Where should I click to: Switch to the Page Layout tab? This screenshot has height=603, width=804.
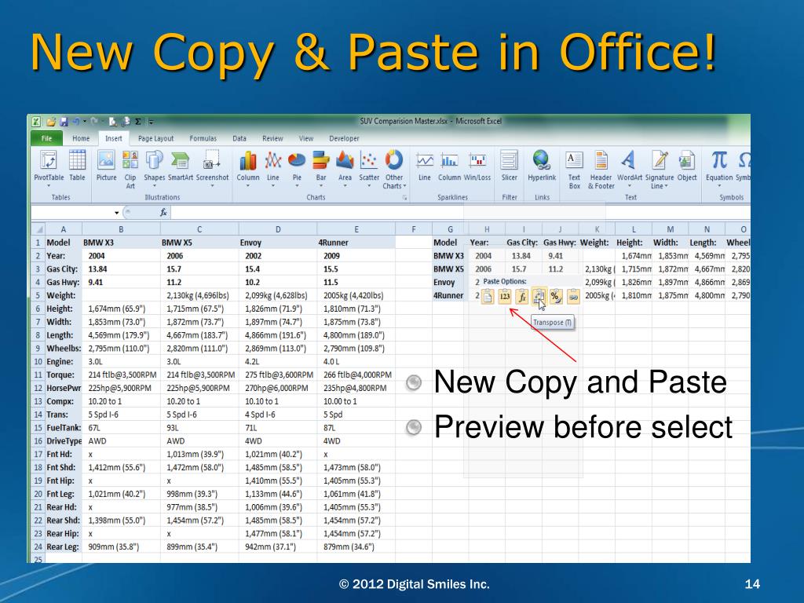(x=156, y=138)
